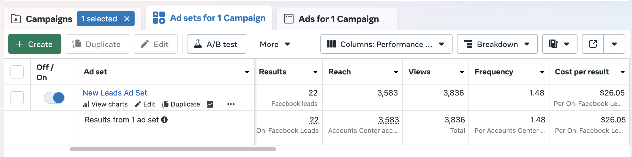Click the export share icon button
Viewport: 632px width, 157px height.
tap(593, 44)
